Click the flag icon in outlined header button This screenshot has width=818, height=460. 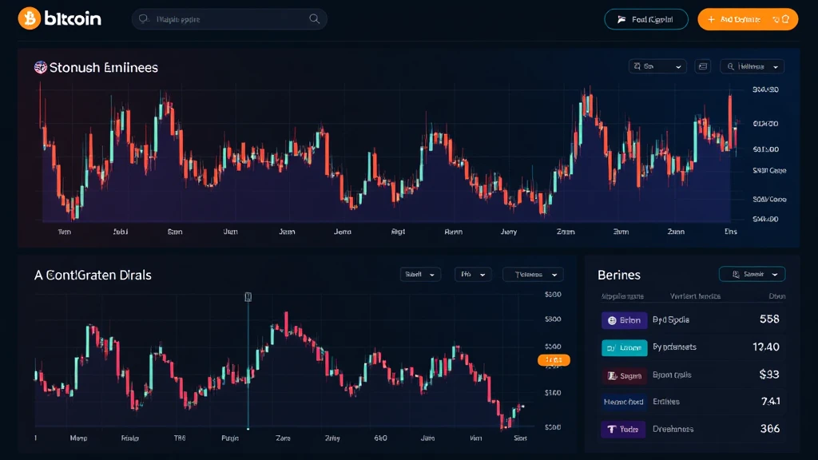tap(620, 19)
